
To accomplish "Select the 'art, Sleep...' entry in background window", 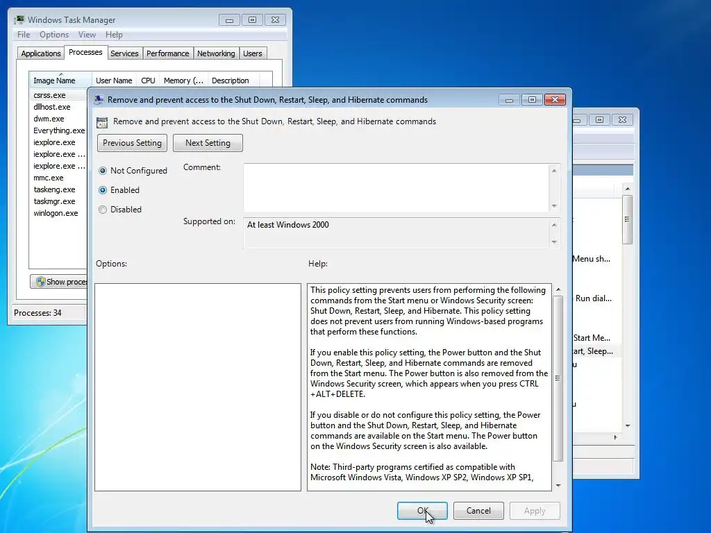I will tap(592, 350).
